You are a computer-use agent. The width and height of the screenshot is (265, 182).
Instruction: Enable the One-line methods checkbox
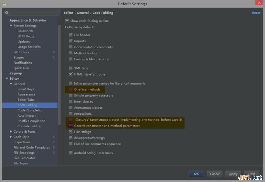pos(71,90)
